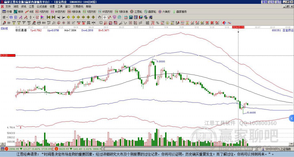Screen dimensions: 294x157
Task: Click the 9.2120 red price label
Action: coord(8,55)
